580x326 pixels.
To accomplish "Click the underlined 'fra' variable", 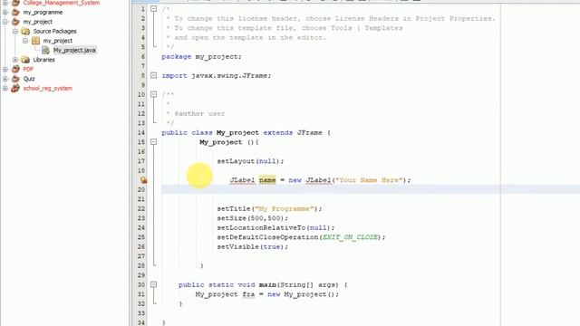I will 248,294.
